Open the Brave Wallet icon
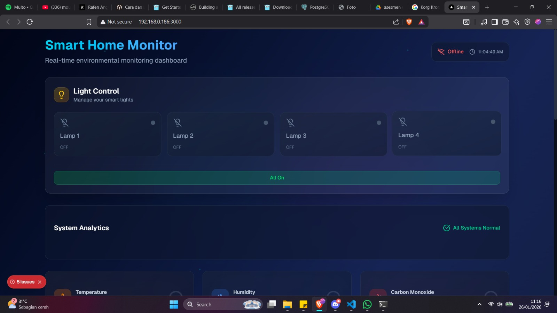This screenshot has width=557, height=313. [505, 22]
